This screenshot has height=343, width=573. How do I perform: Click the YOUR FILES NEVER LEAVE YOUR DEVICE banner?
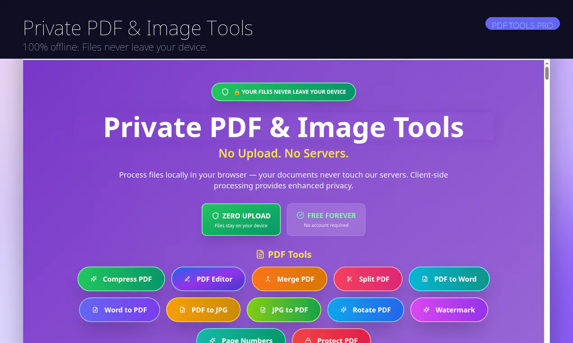(283, 92)
